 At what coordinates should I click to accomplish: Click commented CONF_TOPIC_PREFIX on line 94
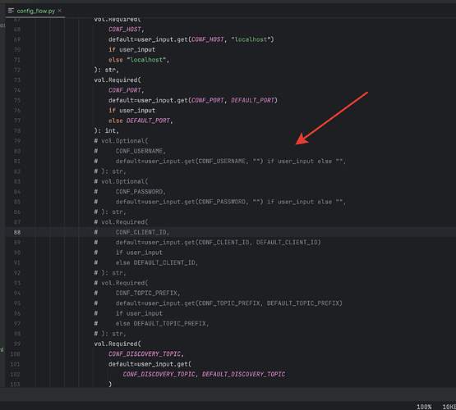pyautogui.click(x=146, y=293)
